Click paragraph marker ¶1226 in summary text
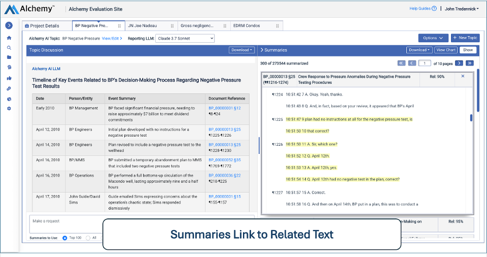487x257 pixels. (x=277, y=144)
